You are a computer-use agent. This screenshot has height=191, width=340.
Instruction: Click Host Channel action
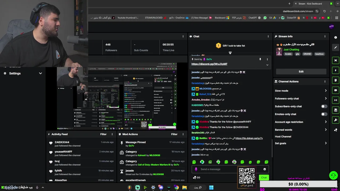point(283,137)
